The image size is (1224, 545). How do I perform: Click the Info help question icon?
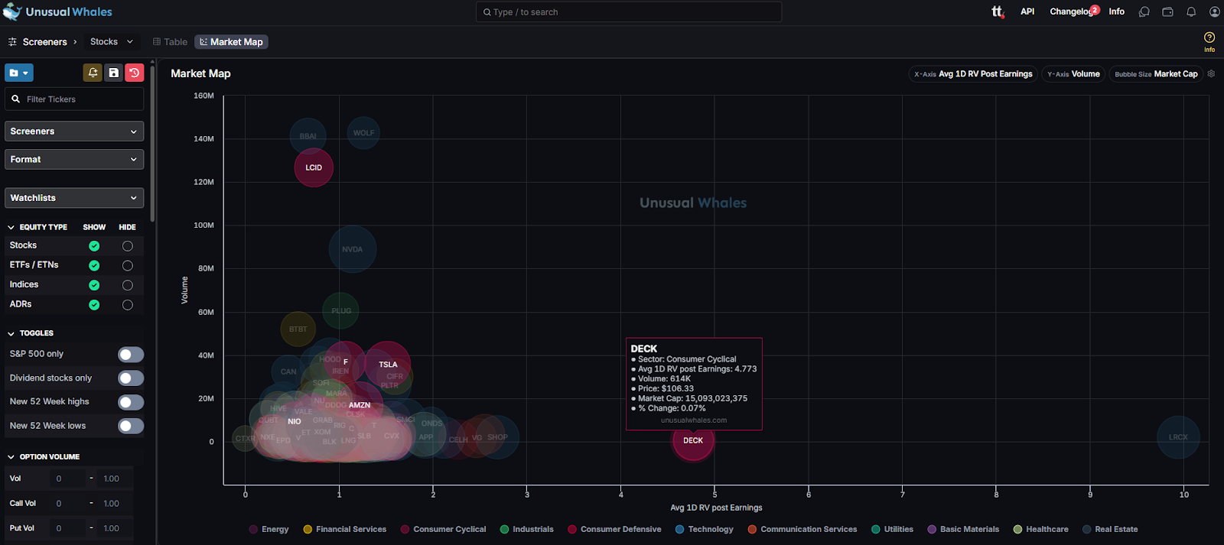point(1209,37)
